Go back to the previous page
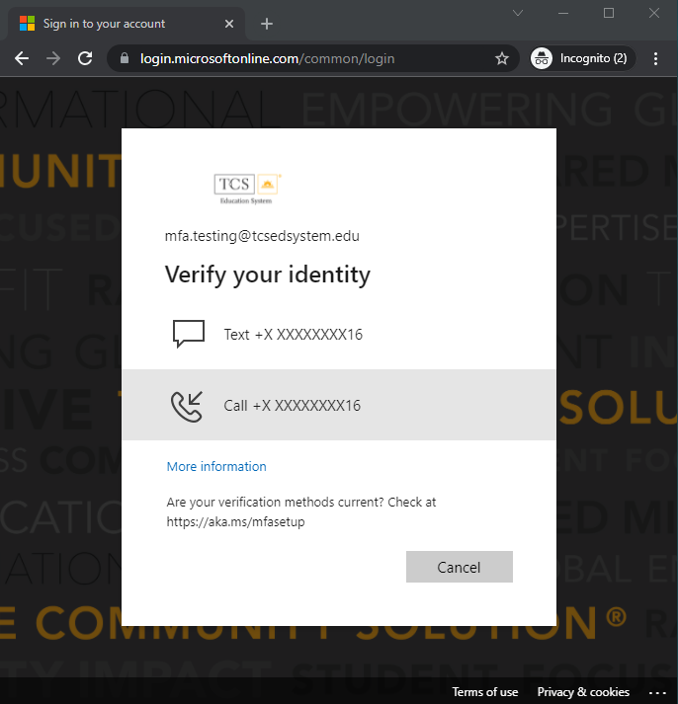Image resolution: width=678 pixels, height=704 pixels. pos(22,58)
